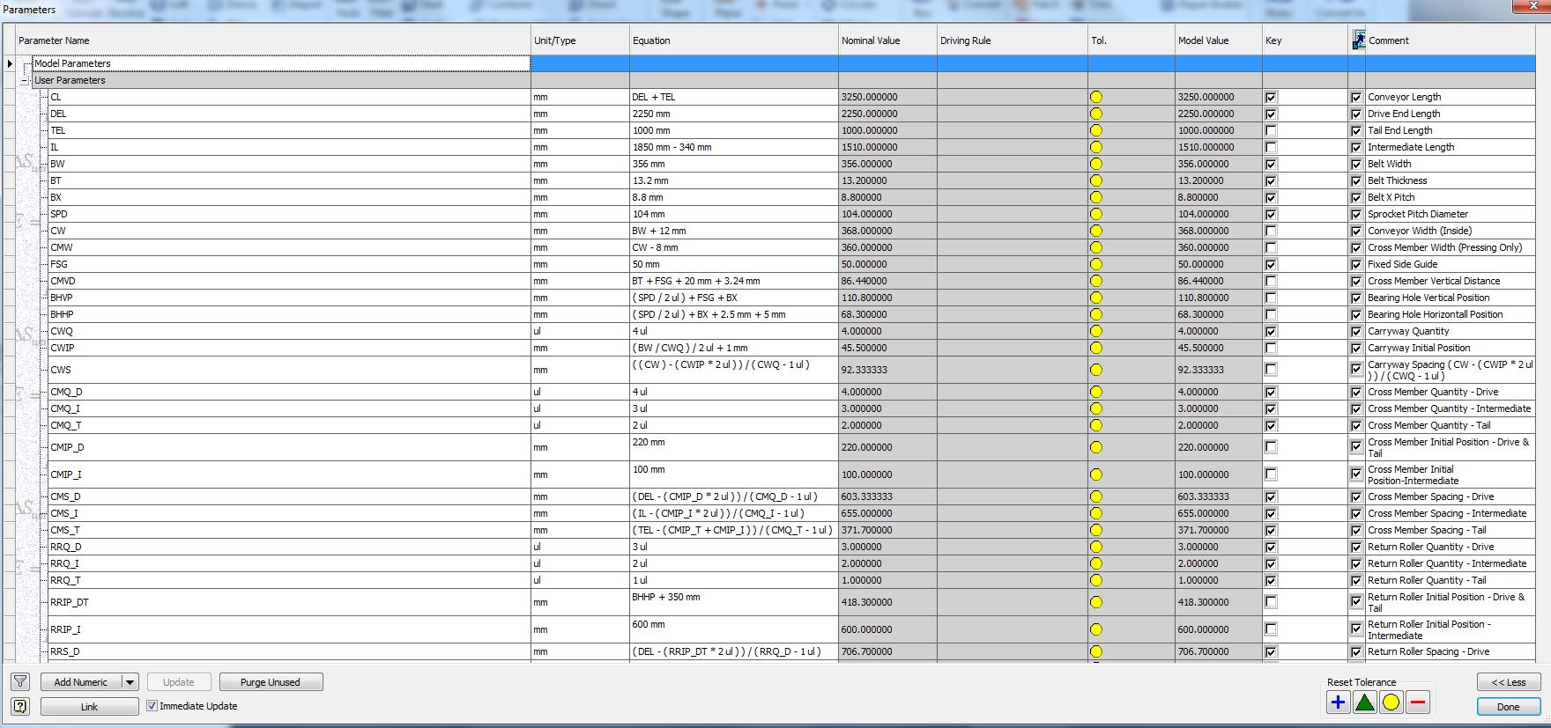Image resolution: width=1551 pixels, height=728 pixels.
Task: Reset tolerance to lower with red minus
Action: point(1417,702)
